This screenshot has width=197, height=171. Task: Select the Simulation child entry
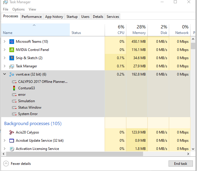26,101
